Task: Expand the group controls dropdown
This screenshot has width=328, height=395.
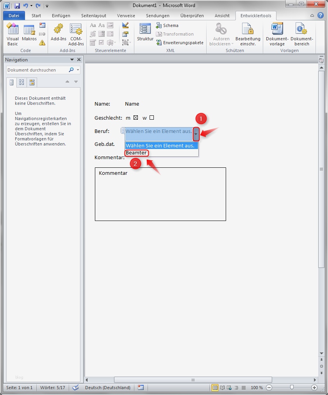Action: (127, 43)
